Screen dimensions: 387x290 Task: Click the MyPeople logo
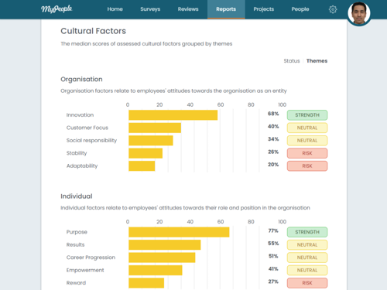click(x=57, y=9)
